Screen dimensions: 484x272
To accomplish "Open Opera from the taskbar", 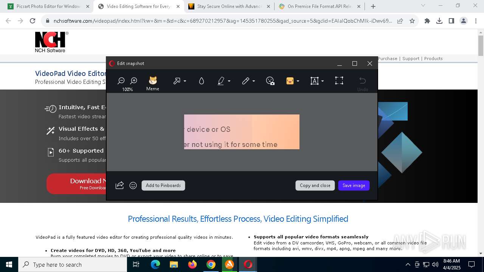I will tap(248, 264).
